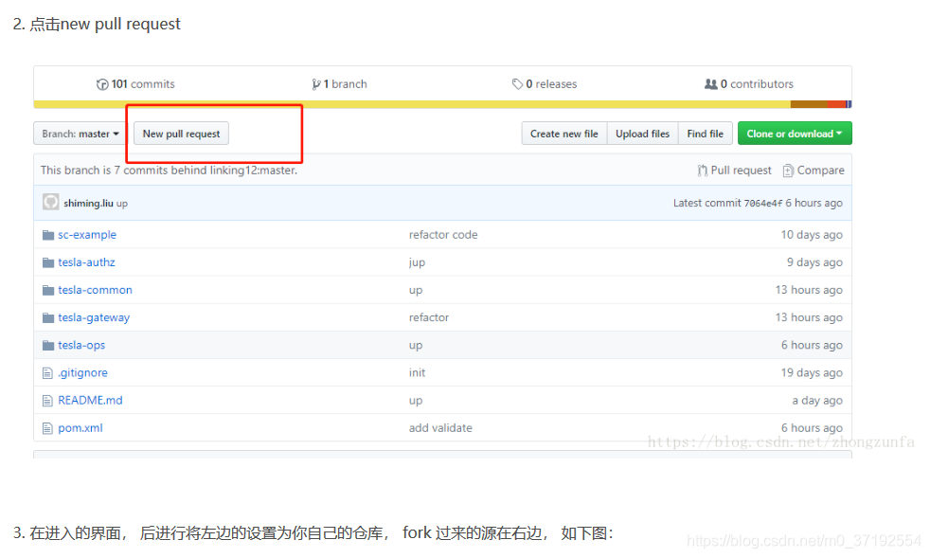Image resolution: width=930 pixels, height=558 pixels.
Task: Click 'a day ago' timestamp of README.md
Action: pyautogui.click(x=817, y=401)
